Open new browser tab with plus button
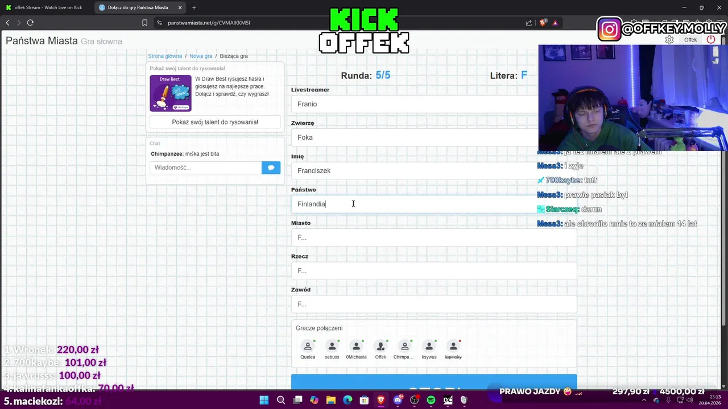The width and height of the screenshot is (728, 409). 194,7
